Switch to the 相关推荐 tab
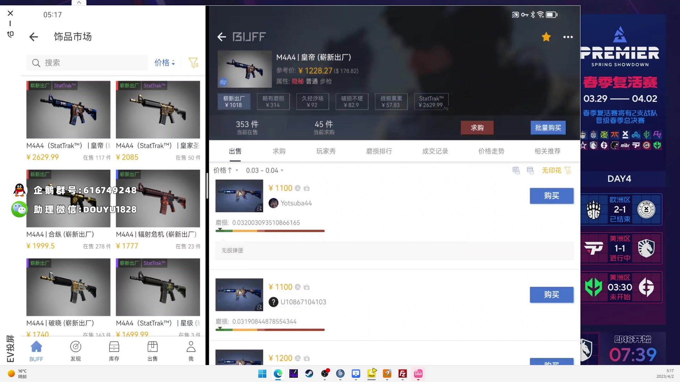Image resolution: width=680 pixels, height=382 pixels. click(547, 151)
